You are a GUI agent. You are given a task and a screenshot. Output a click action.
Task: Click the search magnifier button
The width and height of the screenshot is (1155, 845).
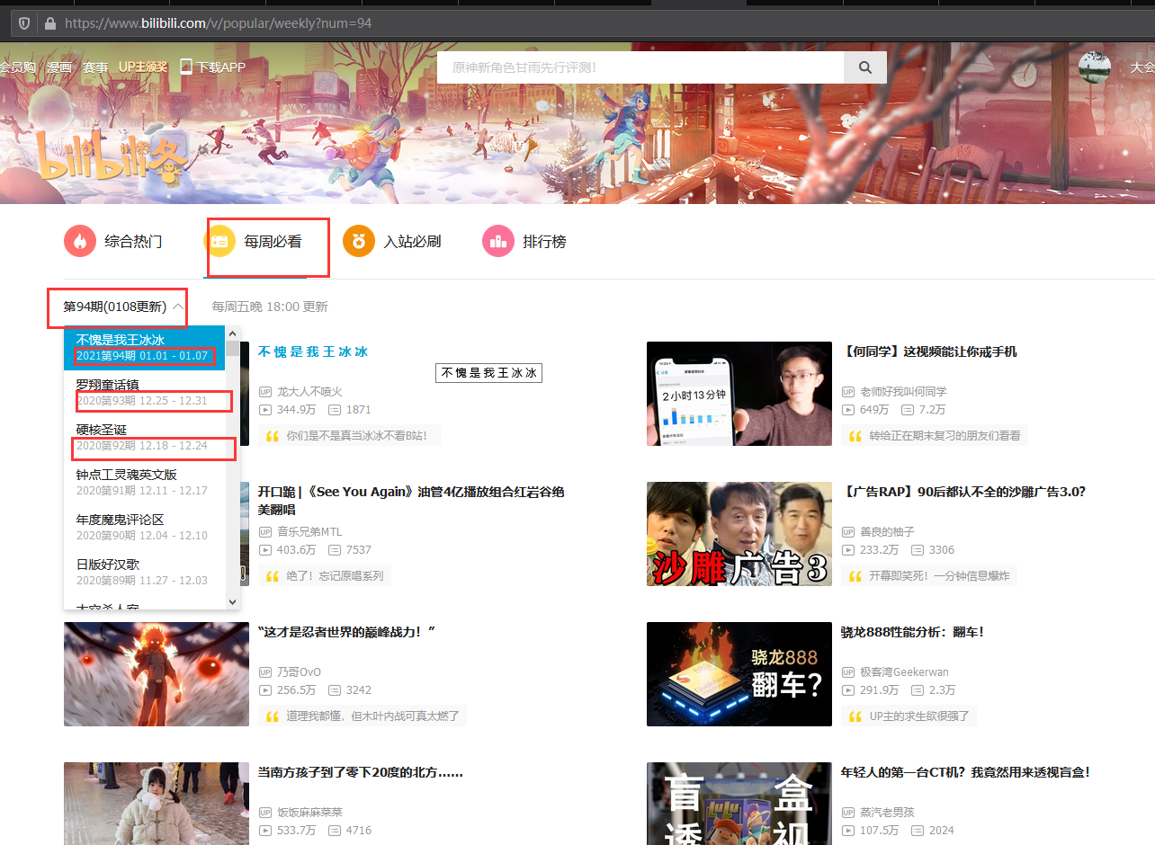point(865,67)
